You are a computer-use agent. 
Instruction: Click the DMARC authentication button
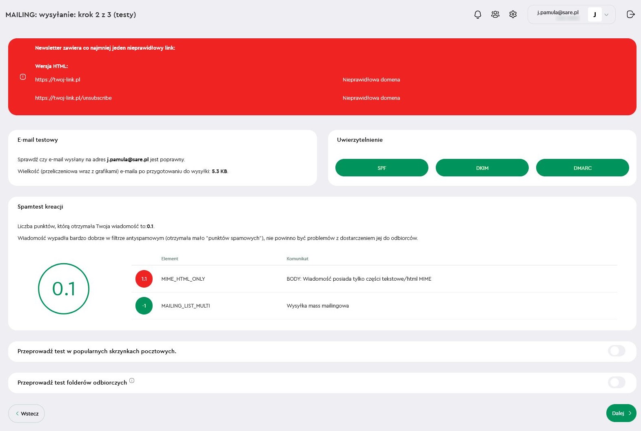click(582, 168)
